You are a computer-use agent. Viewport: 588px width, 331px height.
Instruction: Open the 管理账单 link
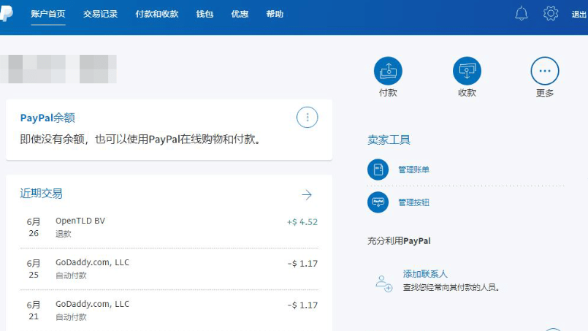coord(413,170)
